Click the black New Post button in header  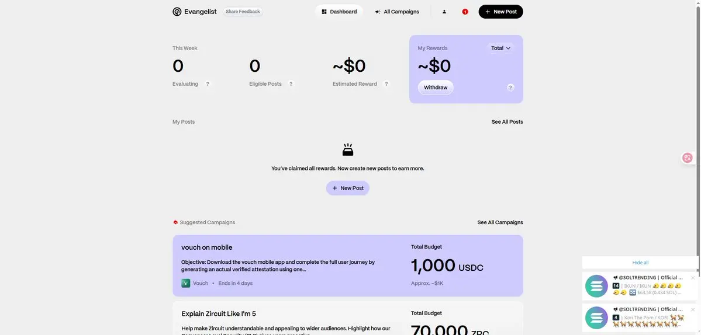click(500, 12)
